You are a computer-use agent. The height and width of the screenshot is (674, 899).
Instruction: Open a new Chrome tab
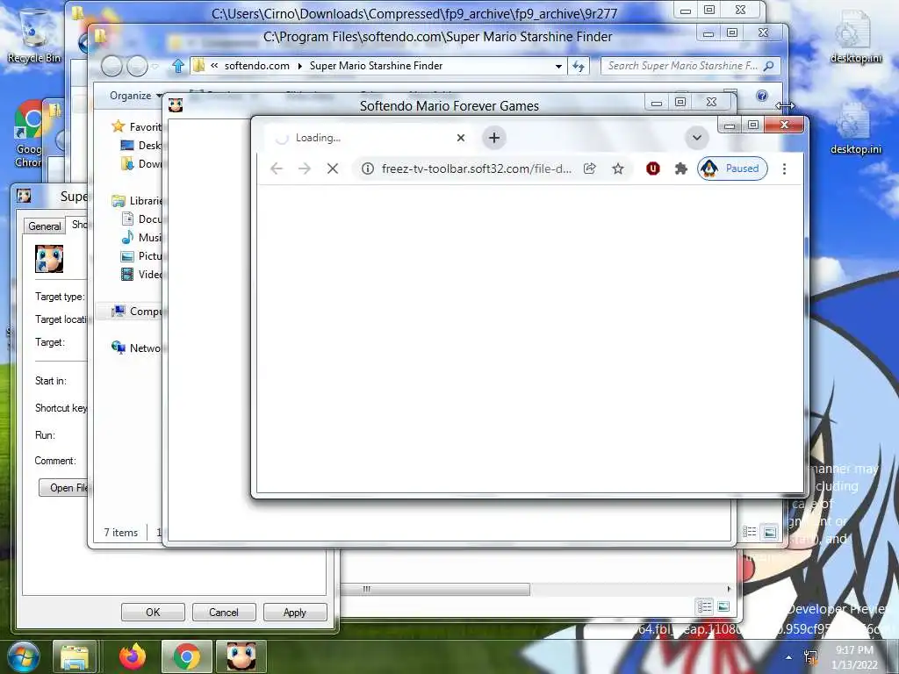494,138
